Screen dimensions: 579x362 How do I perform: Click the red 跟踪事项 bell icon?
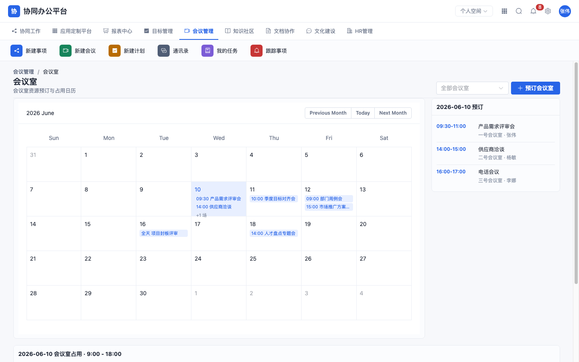coord(257,51)
